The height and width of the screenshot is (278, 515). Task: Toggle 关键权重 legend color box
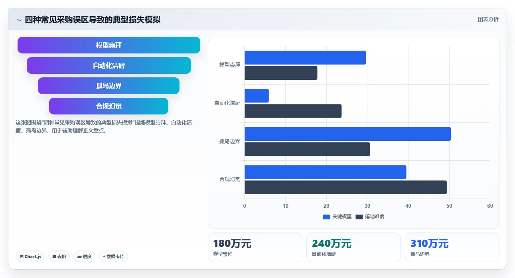click(326, 217)
